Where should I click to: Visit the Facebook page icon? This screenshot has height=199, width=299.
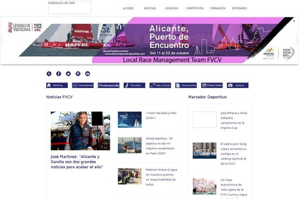(x=58, y=74)
